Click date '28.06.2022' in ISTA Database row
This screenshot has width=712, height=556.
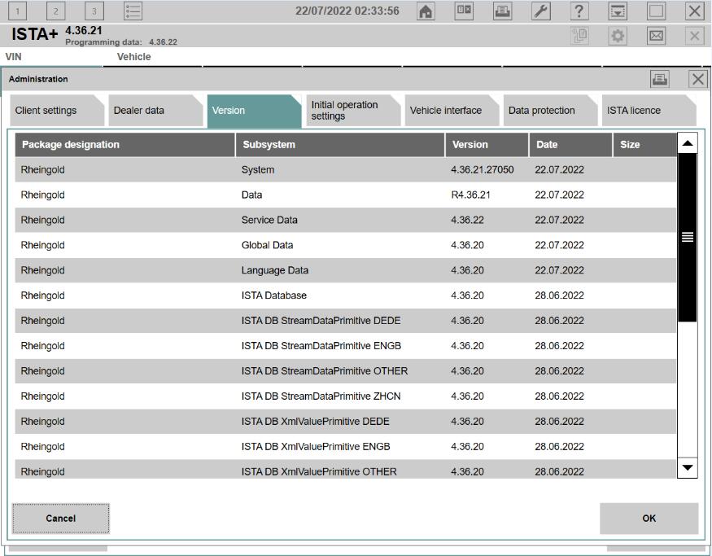click(x=560, y=296)
